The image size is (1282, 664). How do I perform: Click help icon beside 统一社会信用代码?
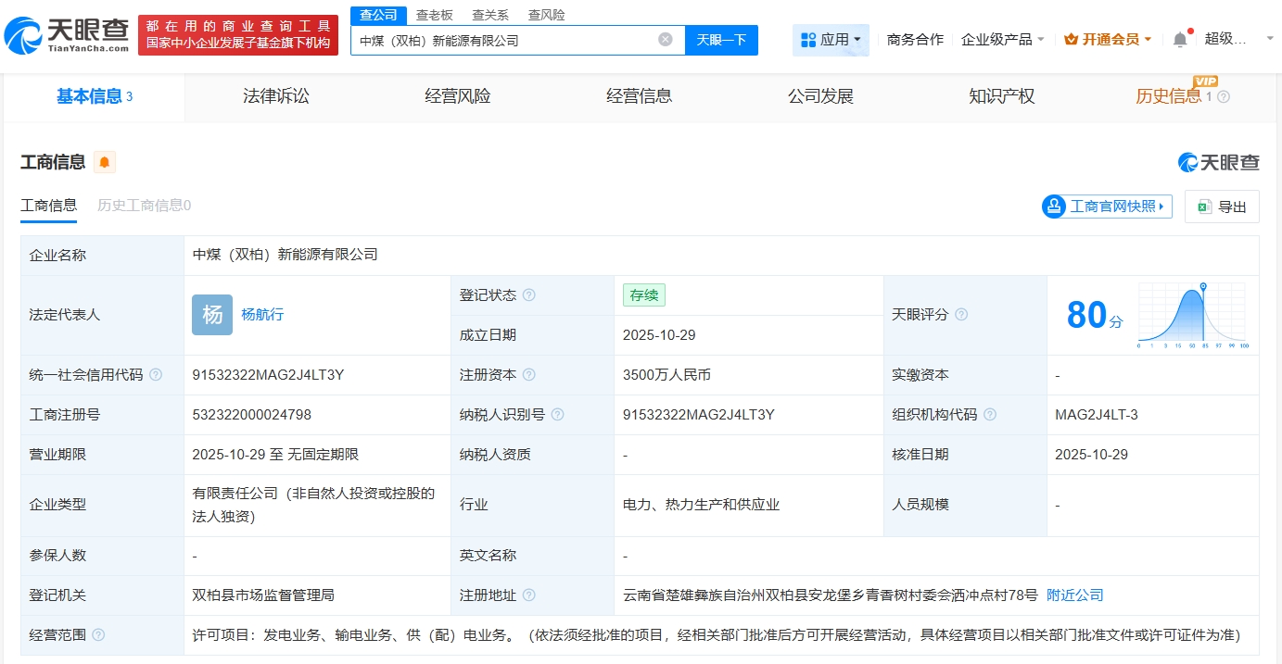[156, 375]
